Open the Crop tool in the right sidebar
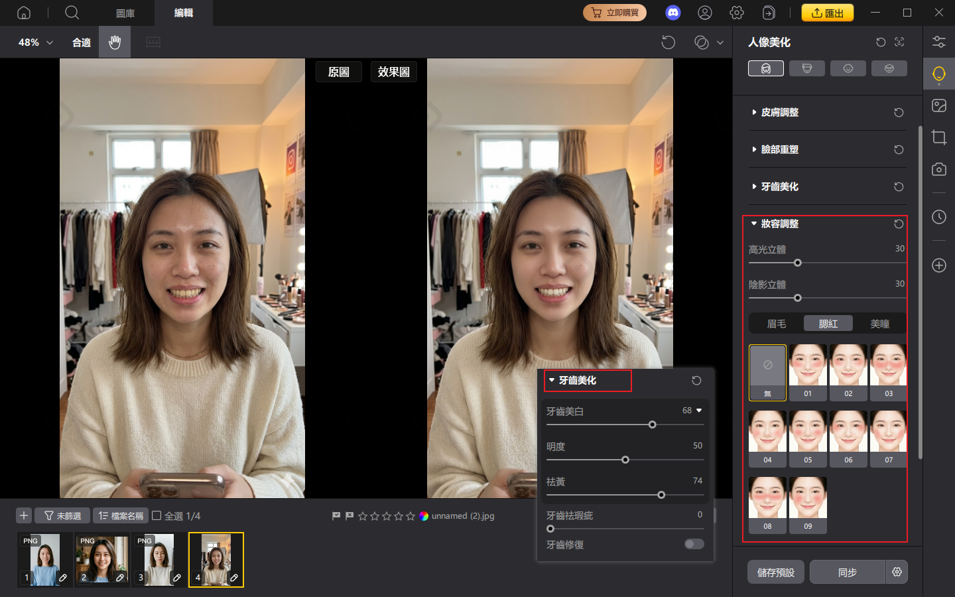 (938, 137)
